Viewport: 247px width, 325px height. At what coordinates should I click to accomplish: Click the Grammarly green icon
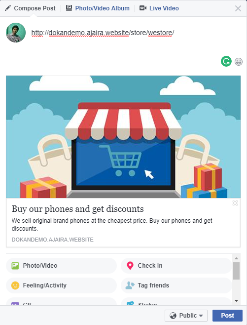[226, 61]
